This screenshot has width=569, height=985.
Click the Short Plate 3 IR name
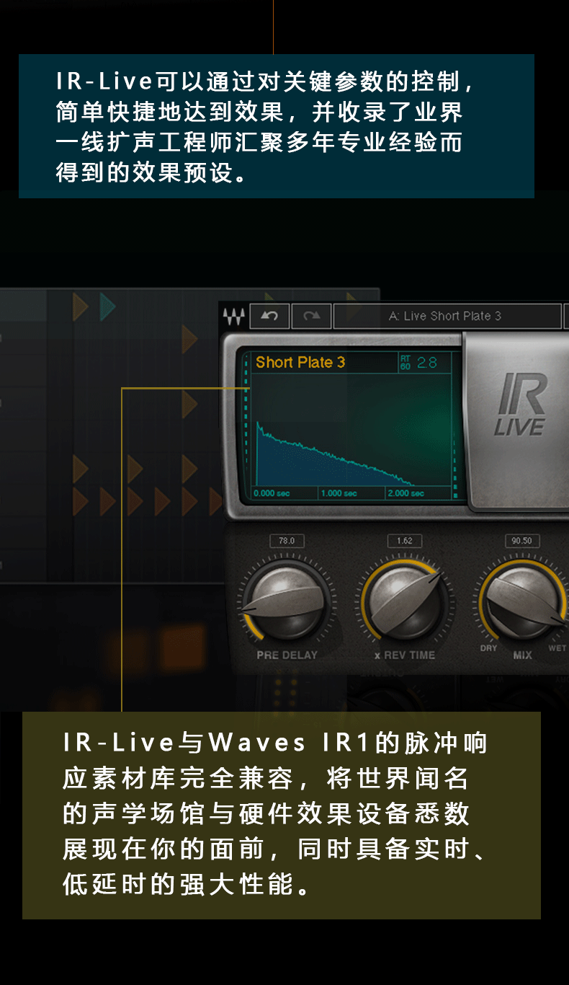tap(300, 362)
